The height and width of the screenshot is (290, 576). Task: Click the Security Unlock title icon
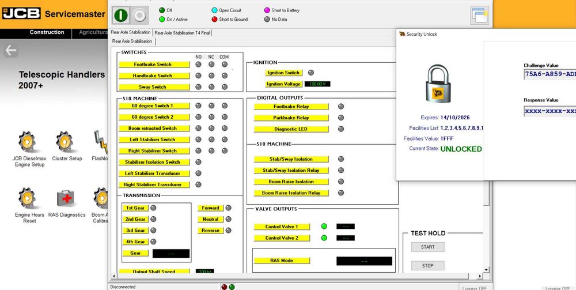[402, 34]
